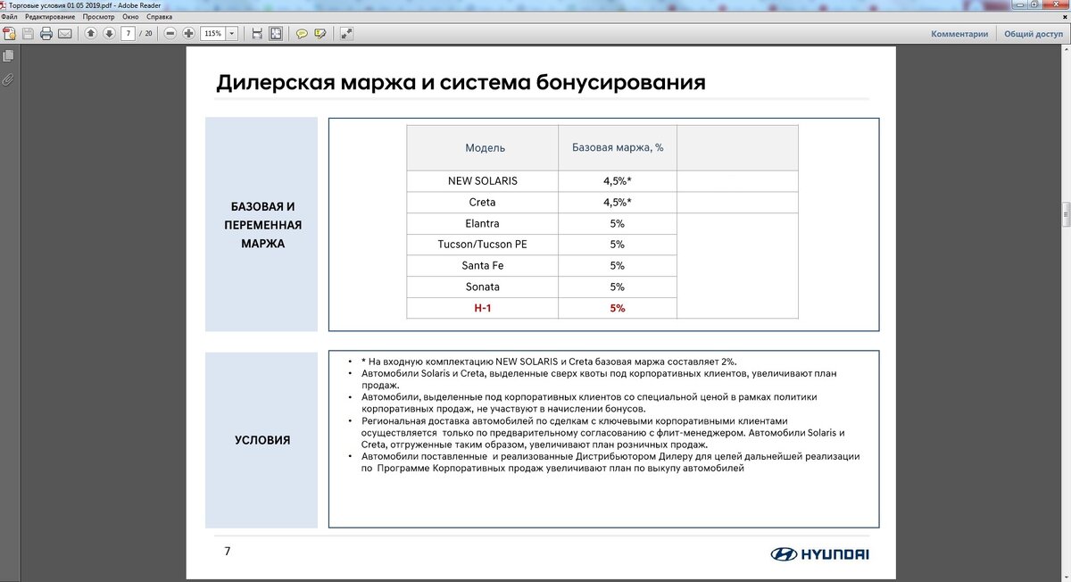Click the zoom percentage field 115%
The height and width of the screenshot is (582, 1071).
click(x=213, y=34)
